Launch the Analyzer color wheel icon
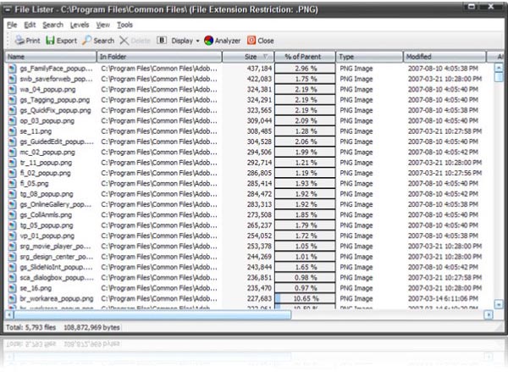This screenshot has height=372, width=508. 209,40
